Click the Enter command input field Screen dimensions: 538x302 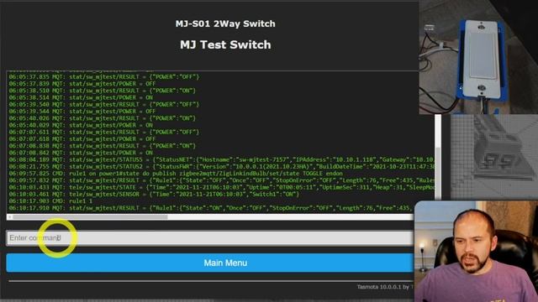coord(210,238)
